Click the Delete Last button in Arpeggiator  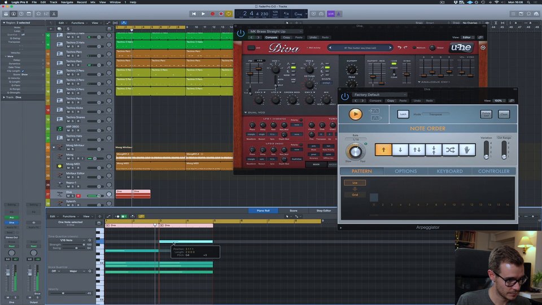[486, 114]
